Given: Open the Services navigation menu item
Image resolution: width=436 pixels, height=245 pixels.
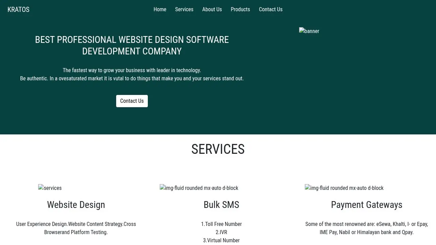Looking at the screenshot, I should point(184,9).
